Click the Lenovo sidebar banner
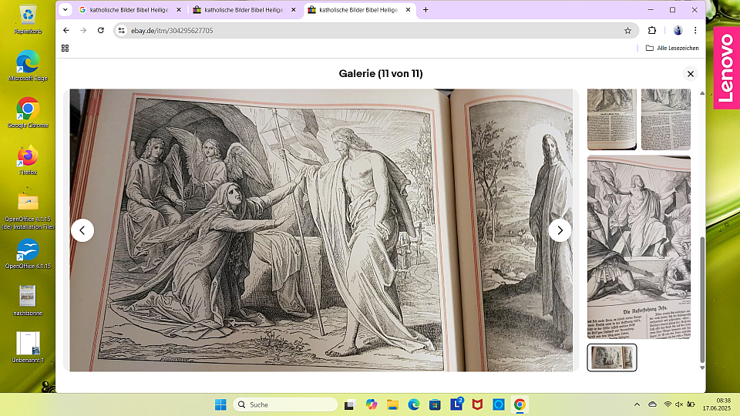Screen dimensions: 740x416 (726, 68)
